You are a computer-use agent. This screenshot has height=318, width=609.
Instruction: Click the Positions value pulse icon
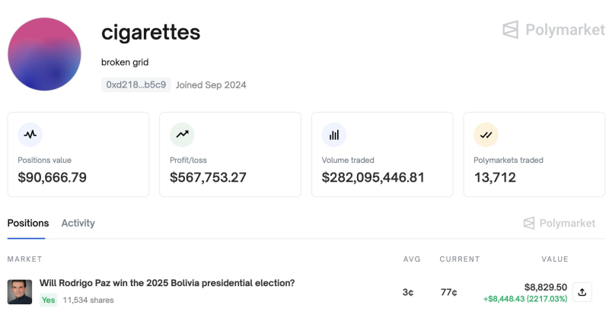click(x=30, y=135)
